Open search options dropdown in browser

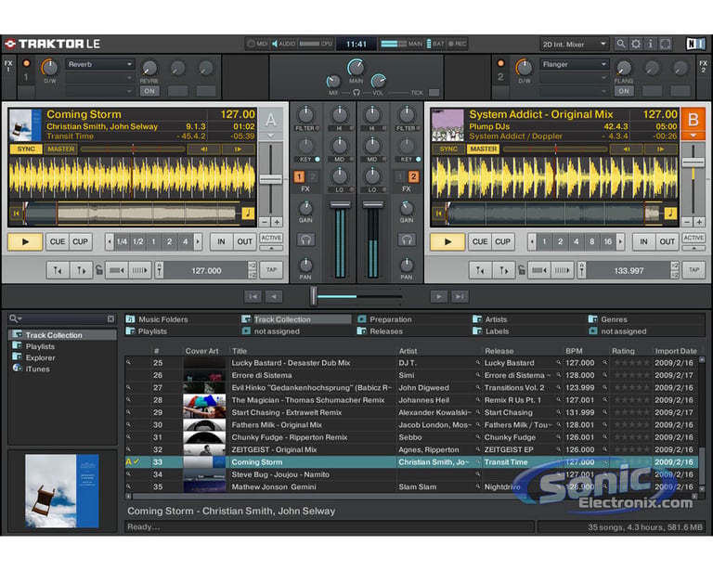tap(17, 319)
